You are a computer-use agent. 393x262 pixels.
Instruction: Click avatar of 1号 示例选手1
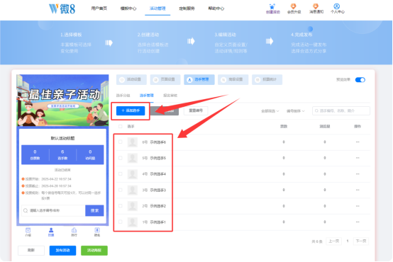[x=133, y=222]
